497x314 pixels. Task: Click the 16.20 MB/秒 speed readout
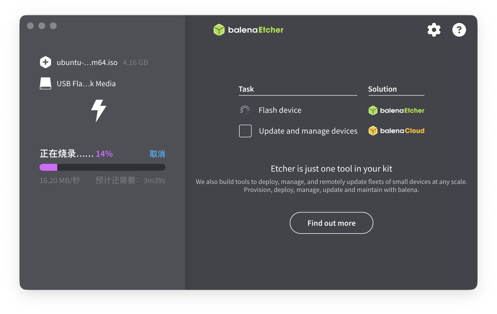[x=60, y=181]
